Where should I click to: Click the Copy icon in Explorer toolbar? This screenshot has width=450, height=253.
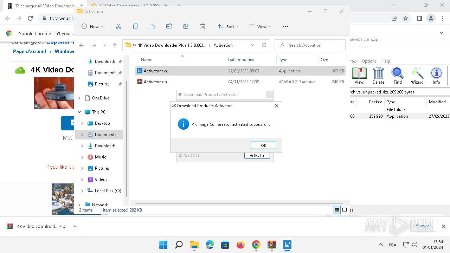coord(135,26)
